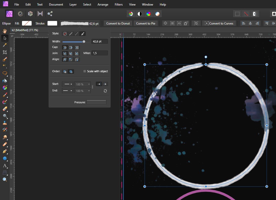This screenshot has width=276, height=200.
Task: Activate the Crop tool
Action: click(5, 52)
